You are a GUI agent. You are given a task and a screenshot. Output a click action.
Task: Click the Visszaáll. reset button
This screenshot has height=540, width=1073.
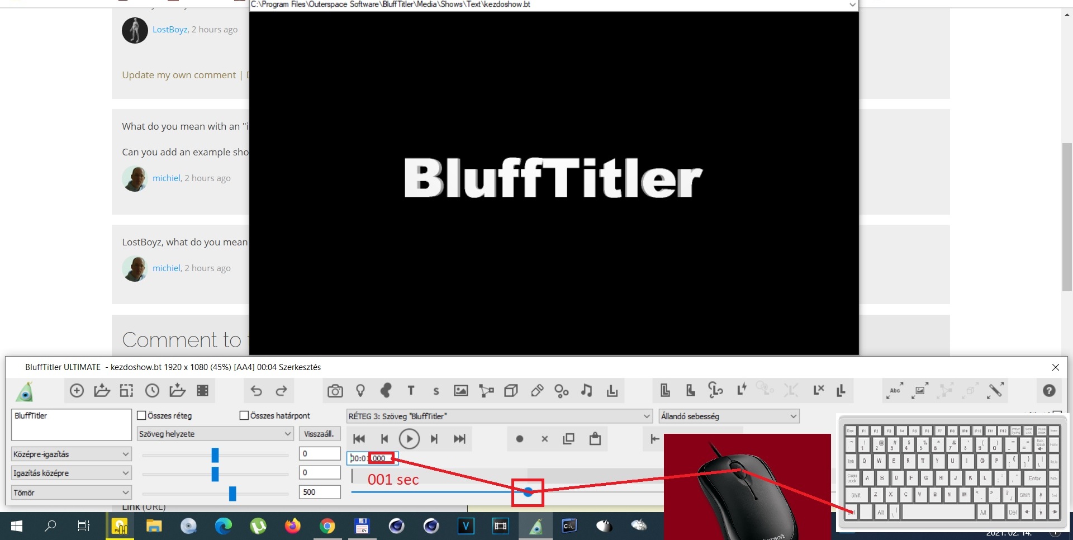click(320, 434)
